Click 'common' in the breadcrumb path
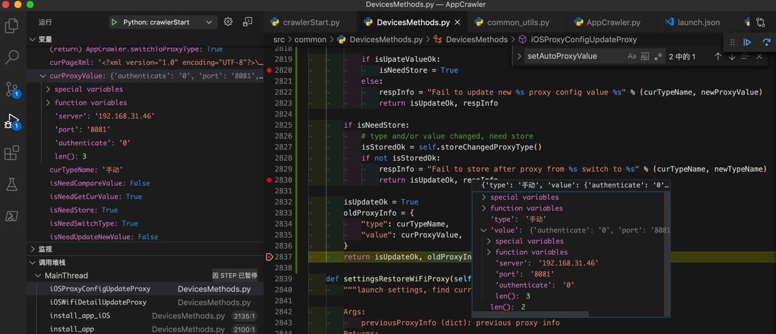The width and height of the screenshot is (776, 334). [x=310, y=40]
